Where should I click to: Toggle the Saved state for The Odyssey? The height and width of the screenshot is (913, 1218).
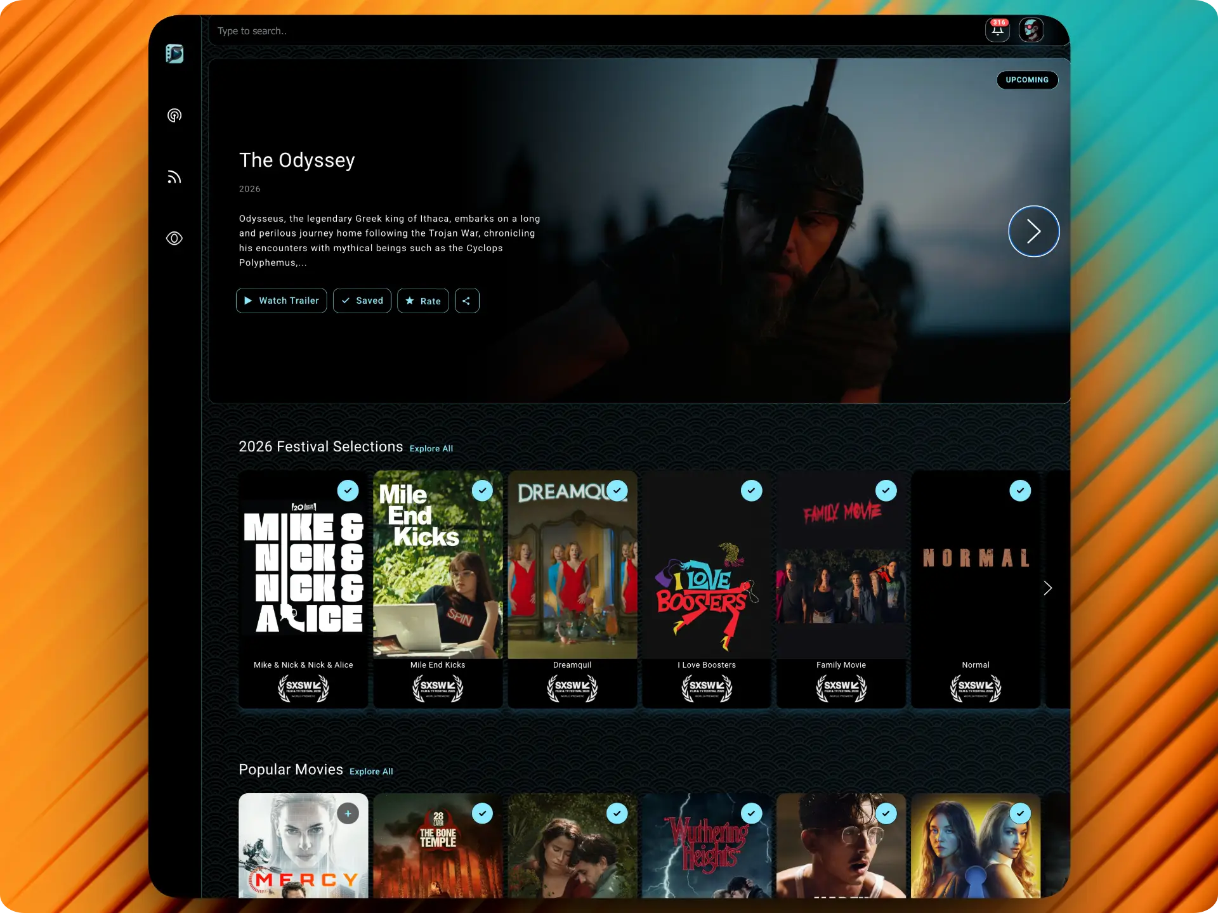click(x=362, y=301)
